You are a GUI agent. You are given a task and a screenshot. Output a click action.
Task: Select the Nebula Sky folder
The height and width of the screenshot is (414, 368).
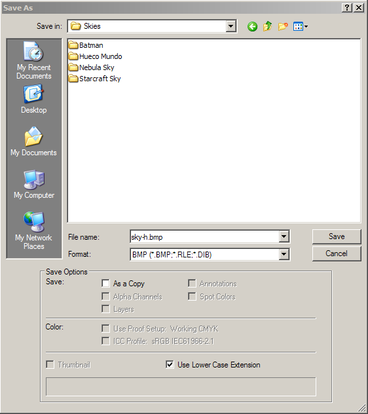click(91, 67)
